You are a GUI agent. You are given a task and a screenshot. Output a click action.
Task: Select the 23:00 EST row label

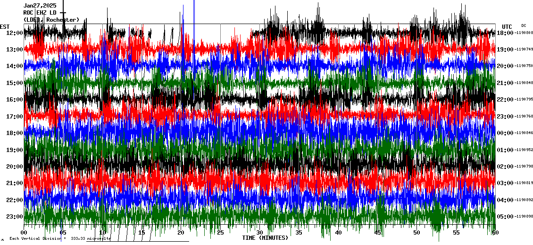coord(15,217)
